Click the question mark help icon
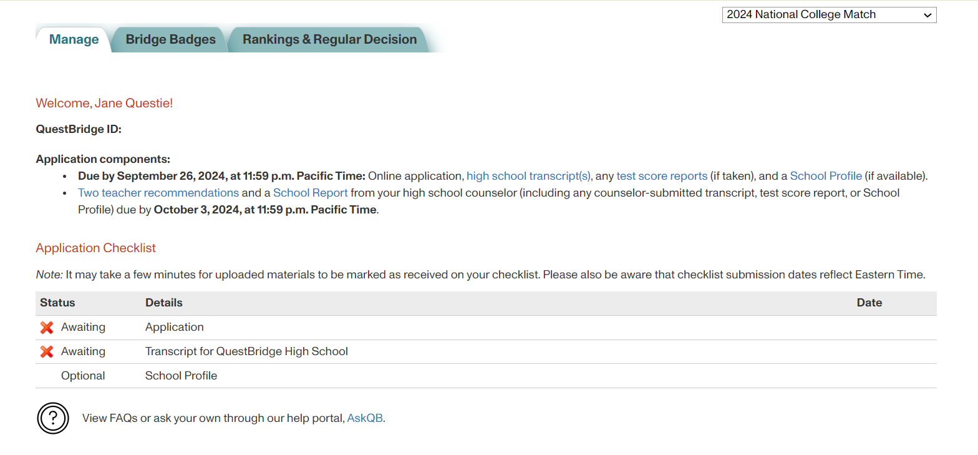This screenshot has height=455, width=978. (x=53, y=418)
